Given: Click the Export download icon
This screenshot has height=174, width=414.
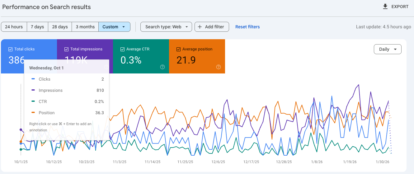Looking at the screenshot, I should pyautogui.click(x=385, y=7).
